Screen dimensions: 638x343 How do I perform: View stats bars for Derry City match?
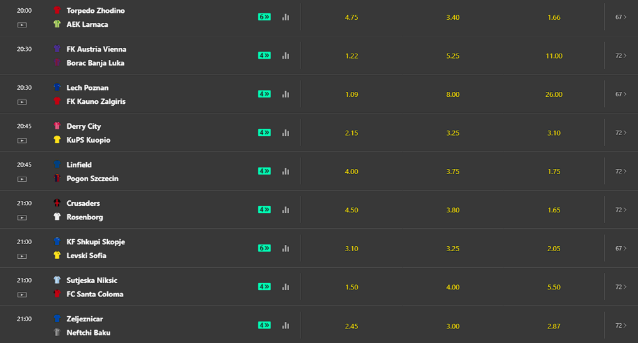(286, 133)
